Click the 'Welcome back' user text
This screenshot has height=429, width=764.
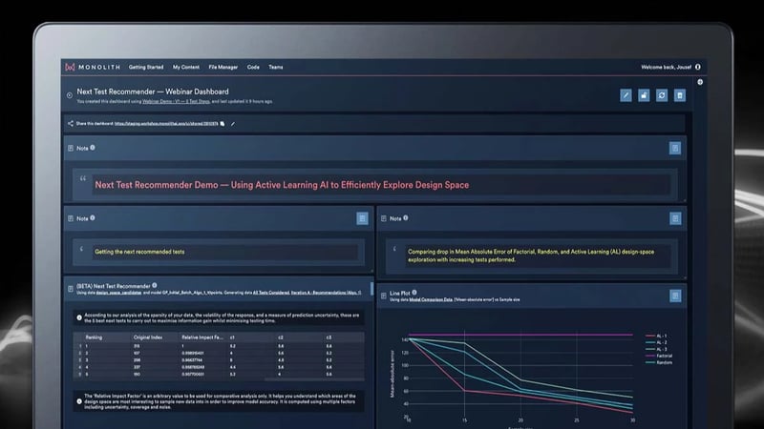pyautogui.click(x=666, y=67)
